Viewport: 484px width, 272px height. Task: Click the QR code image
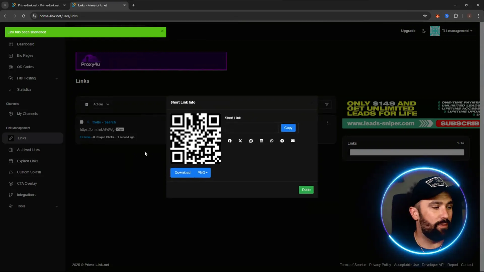click(x=196, y=139)
